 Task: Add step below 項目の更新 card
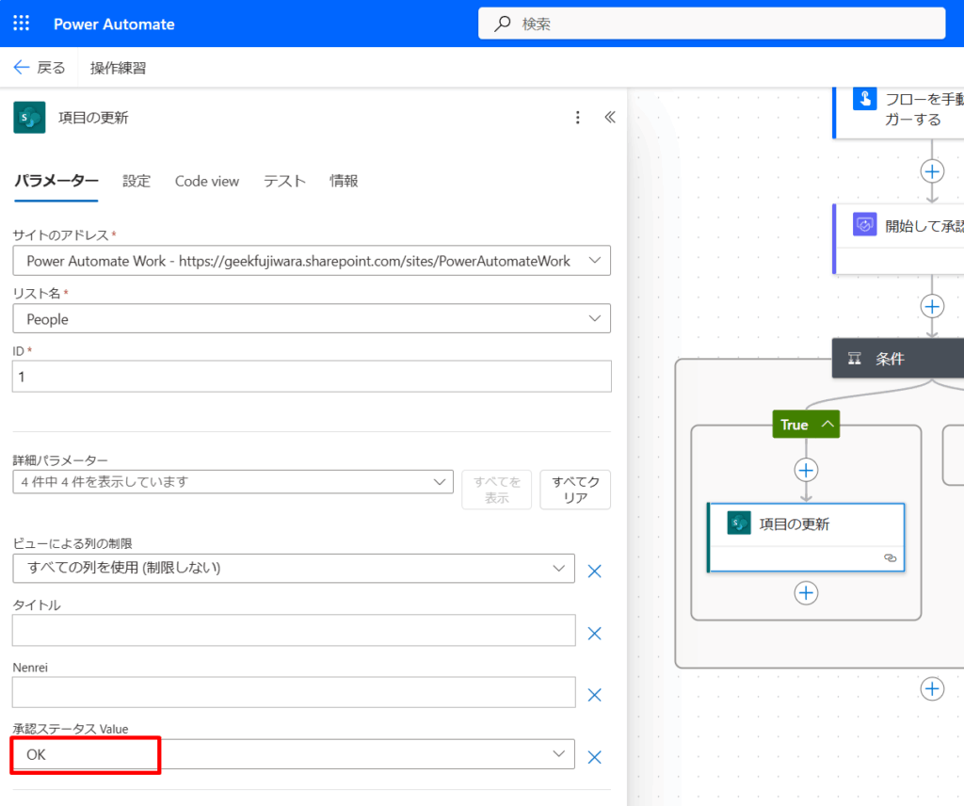tap(806, 593)
